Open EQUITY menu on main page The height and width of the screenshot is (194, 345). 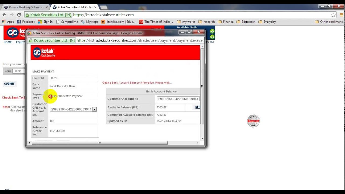pyautogui.click(x=21, y=42)
